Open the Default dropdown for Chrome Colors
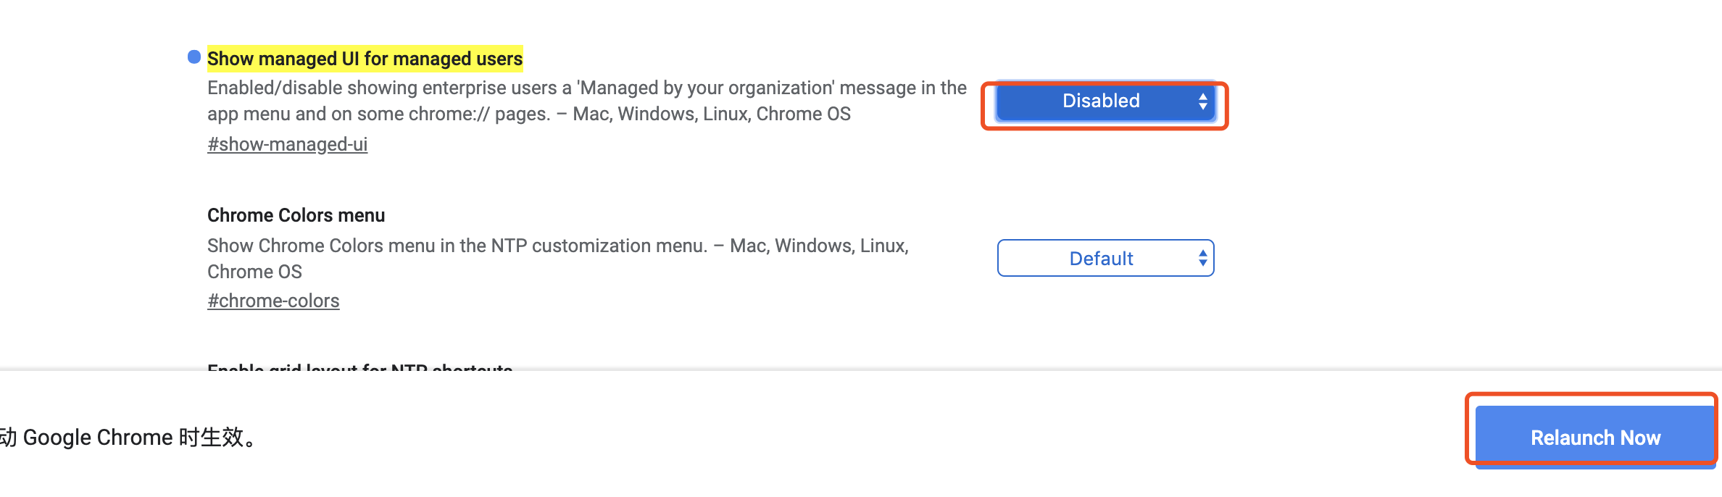Viewport: 1722px width, 497px height. [1105, 259]
